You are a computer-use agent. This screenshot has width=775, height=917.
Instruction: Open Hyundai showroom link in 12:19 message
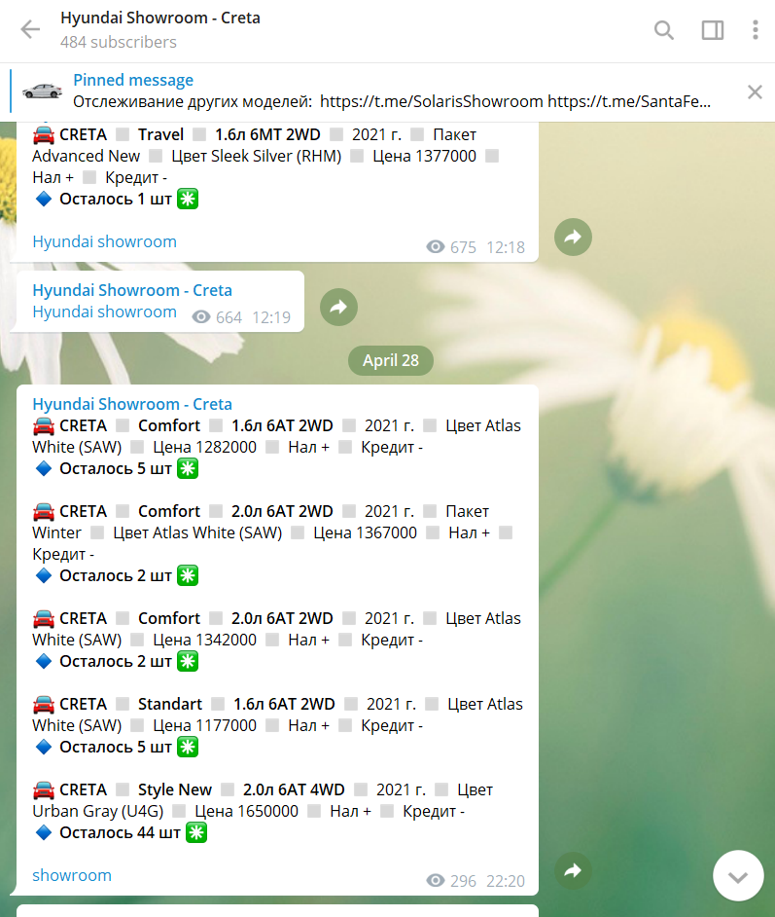[x=105, y=312]
